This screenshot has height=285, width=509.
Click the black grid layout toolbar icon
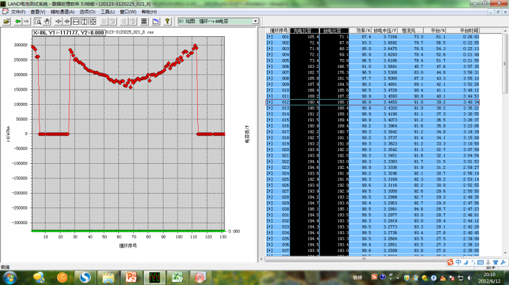click(144, 22)
